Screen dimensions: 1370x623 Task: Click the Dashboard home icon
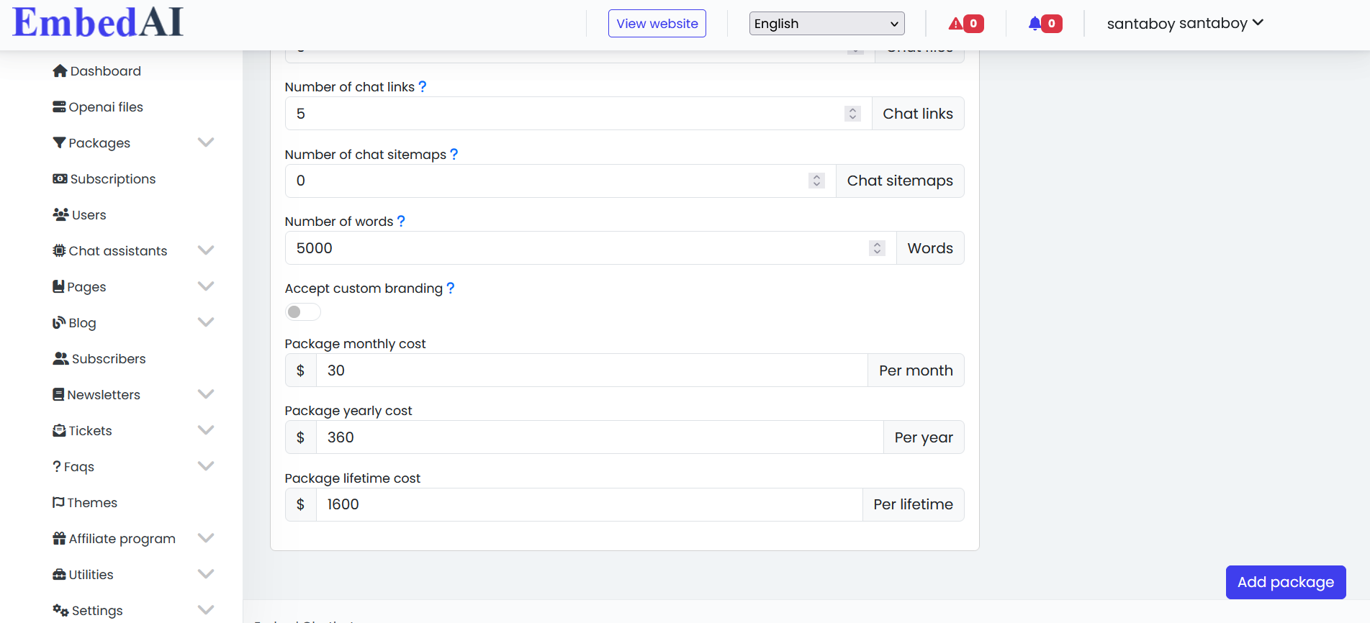coord(60,71)
